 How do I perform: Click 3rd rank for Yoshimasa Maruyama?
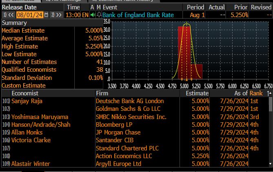click(x=254, y=117)
